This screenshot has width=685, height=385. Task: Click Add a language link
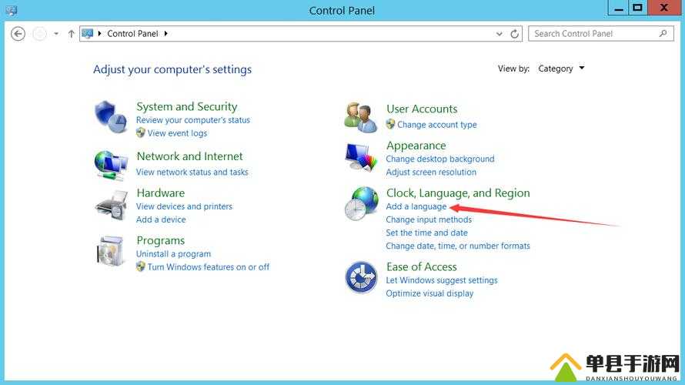tap(416, 206)
